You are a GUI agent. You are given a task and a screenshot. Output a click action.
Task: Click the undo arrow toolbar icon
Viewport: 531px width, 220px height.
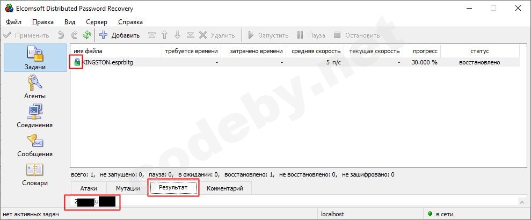click(x=61, y=35)
